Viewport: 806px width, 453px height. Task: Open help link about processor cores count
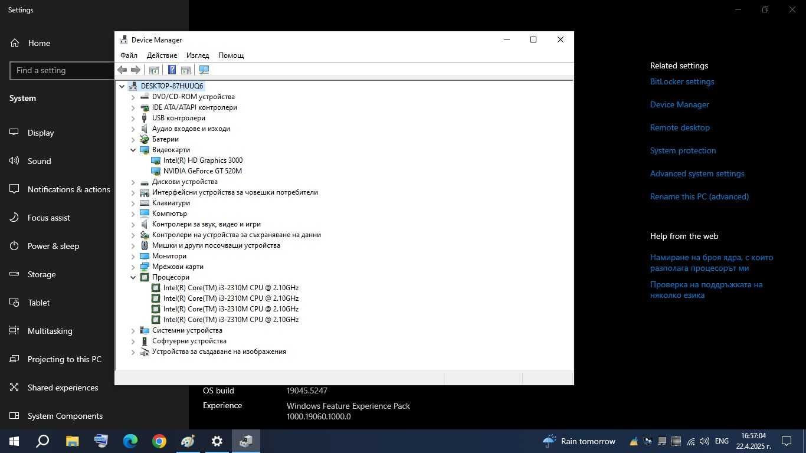pos(712,262)
